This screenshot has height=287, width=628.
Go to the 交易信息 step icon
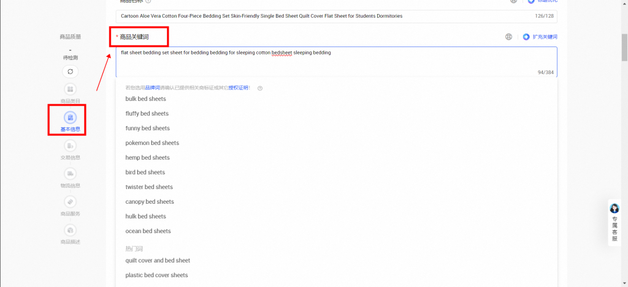[70, 146]
